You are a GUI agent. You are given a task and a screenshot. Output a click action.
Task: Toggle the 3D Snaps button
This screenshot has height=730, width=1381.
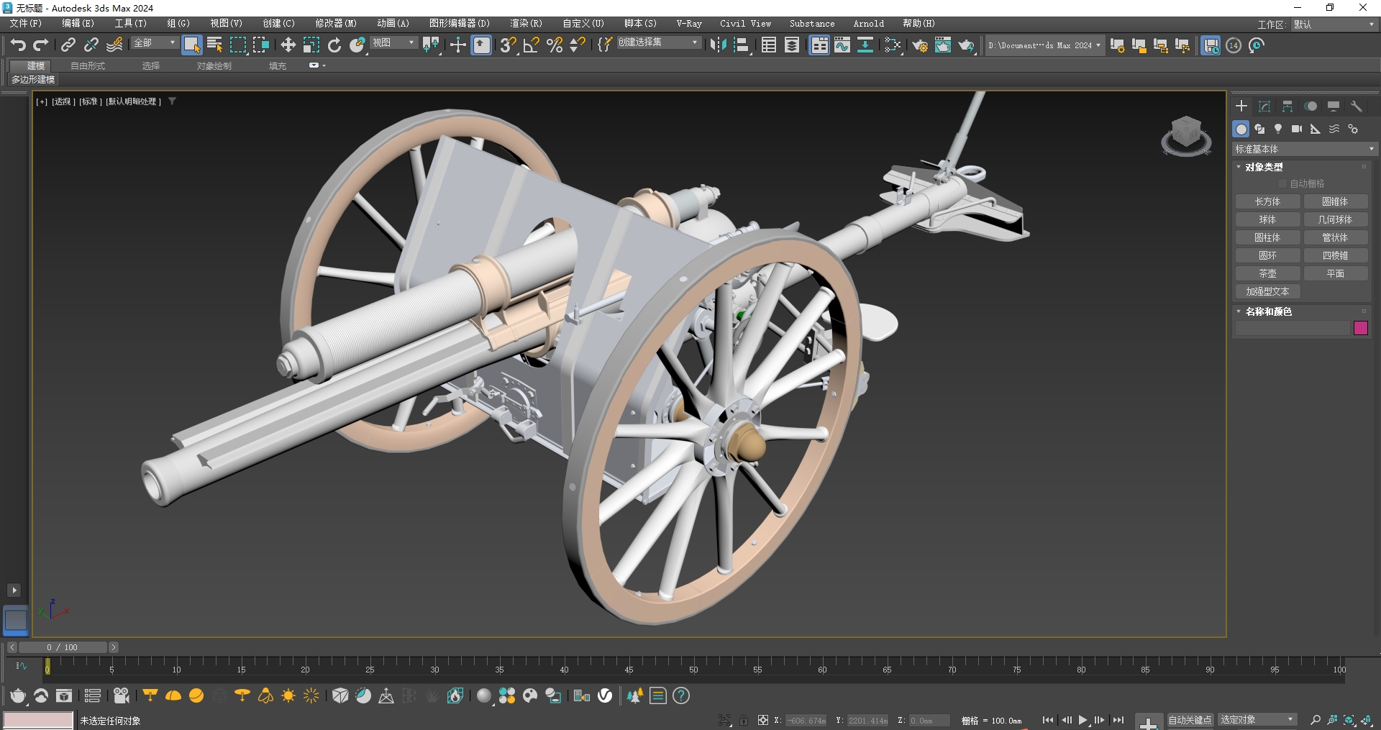pyautogui.click(x=508, y=45)
